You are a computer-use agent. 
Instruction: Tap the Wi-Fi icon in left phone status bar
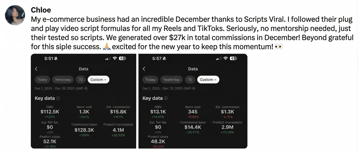[x=115, y=58]
